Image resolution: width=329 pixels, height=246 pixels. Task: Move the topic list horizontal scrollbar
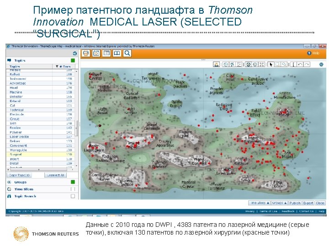pos(39,169)
